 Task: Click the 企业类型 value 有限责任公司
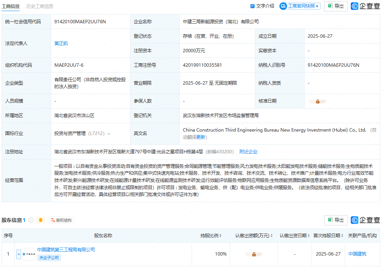(90, 83)
